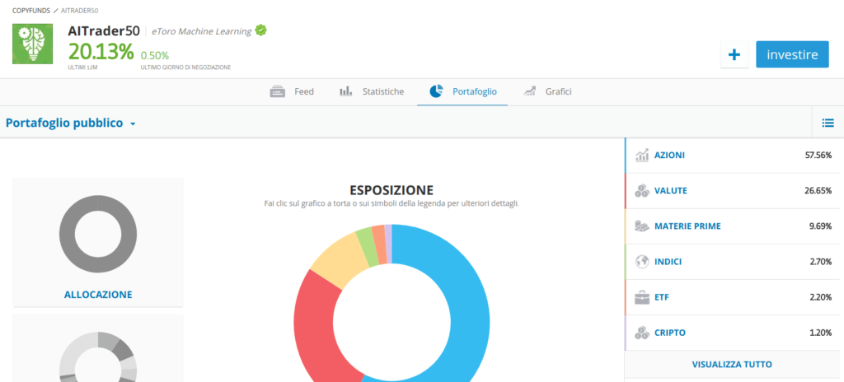Select the second gray donut chart card
Image resolution: width=844 pixels, height=382 pixels.
tap(98, 348)
